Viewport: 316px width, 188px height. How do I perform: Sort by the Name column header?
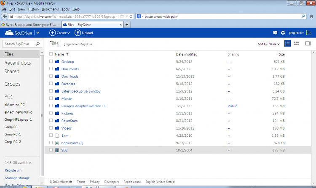(59, 54)
